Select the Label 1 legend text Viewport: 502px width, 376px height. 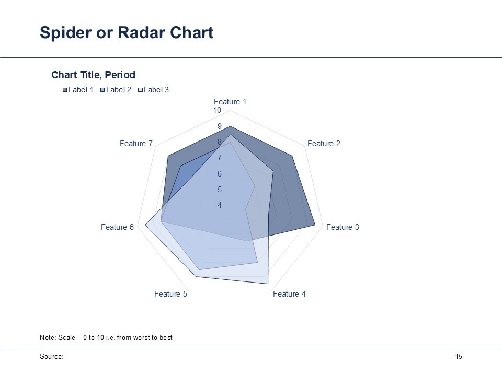click(x=81, y=90)
